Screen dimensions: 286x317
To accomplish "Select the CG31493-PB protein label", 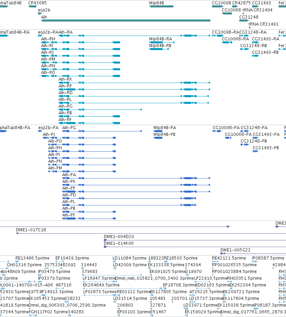I will 266,148.
